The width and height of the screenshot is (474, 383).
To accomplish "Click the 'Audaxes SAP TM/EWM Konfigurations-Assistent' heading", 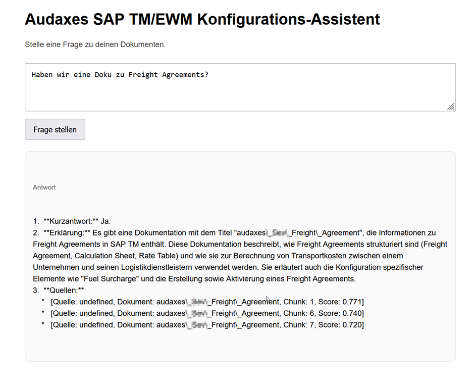I will coord(202,20).
